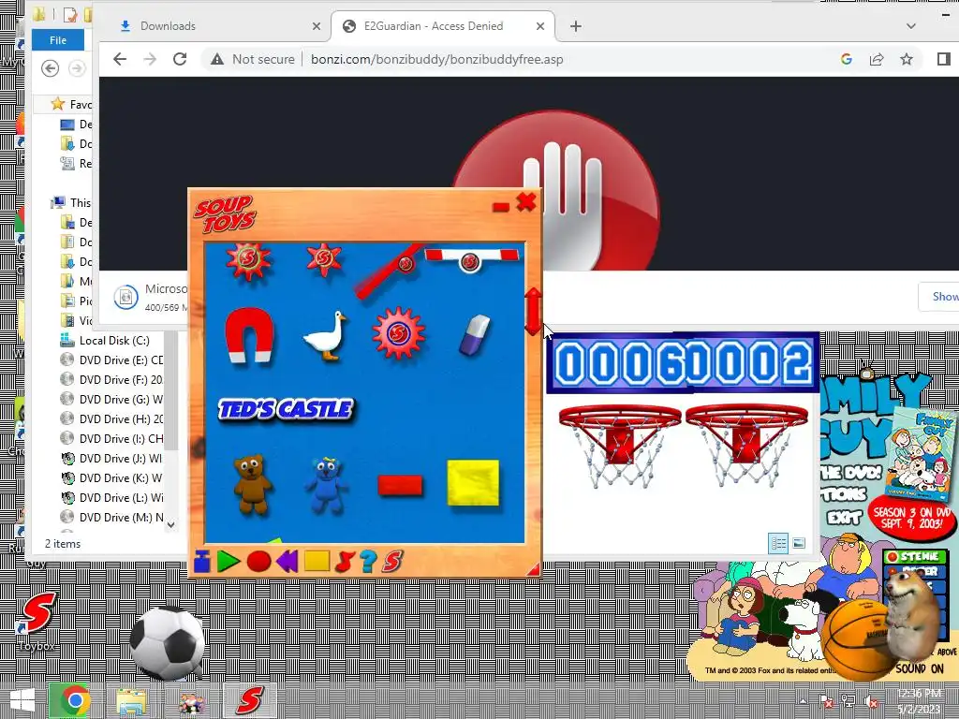This screenshot has width=959, height=719.
Task: Select the eraser tool in Soup Toys
Action: click(x=474, y=334)
